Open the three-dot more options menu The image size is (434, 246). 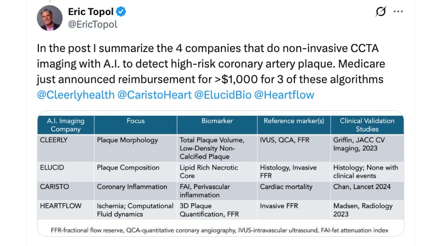click(x=398, y=12)
